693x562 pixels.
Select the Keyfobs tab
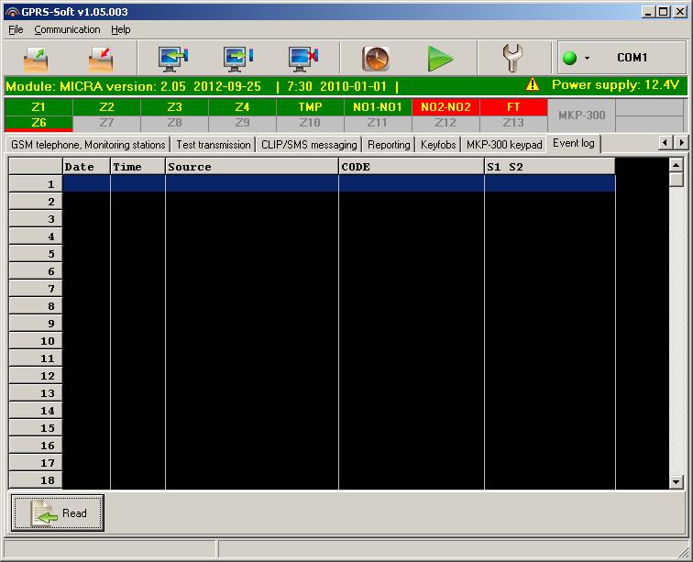pos(438,145)
